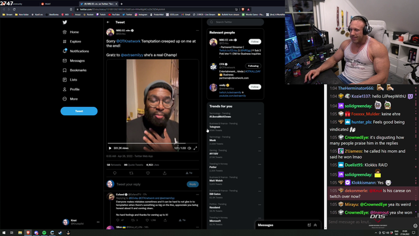
Task: Open Steam from the taskbar
Action: (x=60, y=233)
